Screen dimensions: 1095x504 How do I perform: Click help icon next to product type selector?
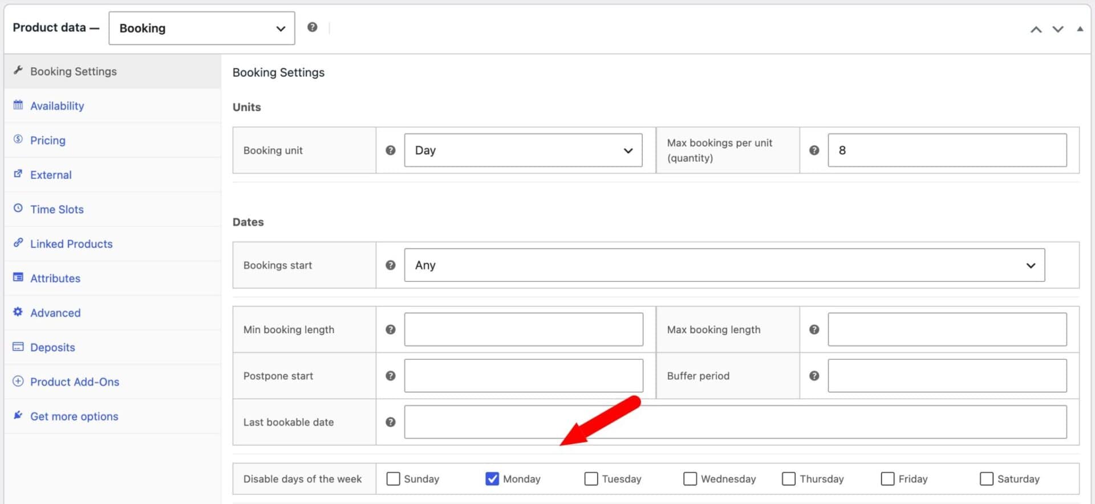[312, 27]
